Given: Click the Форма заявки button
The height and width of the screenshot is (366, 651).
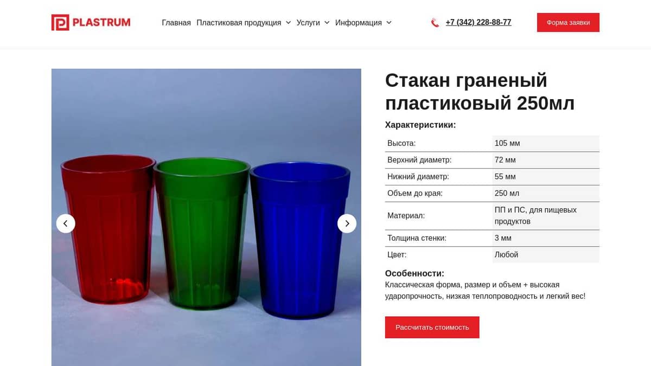Looking at the screenshot, I should (x=568, y=23).
